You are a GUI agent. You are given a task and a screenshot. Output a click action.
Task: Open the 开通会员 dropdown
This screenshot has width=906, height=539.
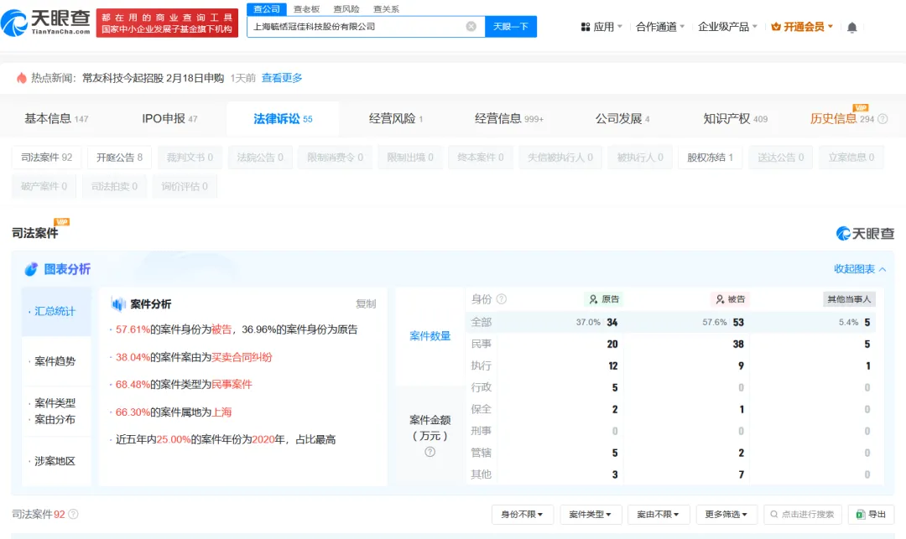coord(802,27)
